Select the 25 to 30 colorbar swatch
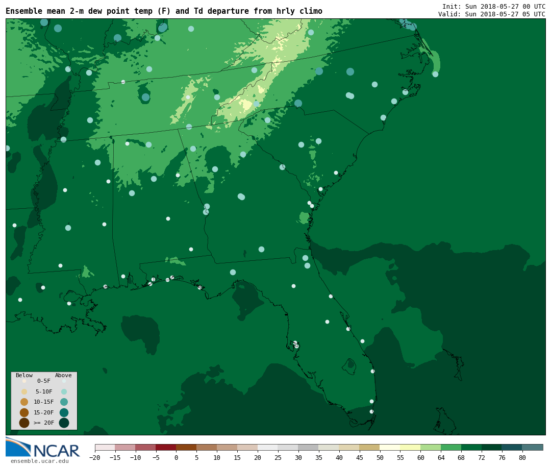The width and height of the screenshot is (551, 467). (x=288, y=447)
